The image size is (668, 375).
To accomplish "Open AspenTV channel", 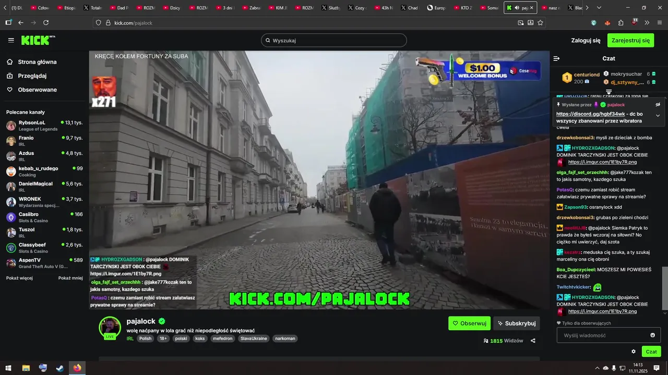I will pos(44,263).
